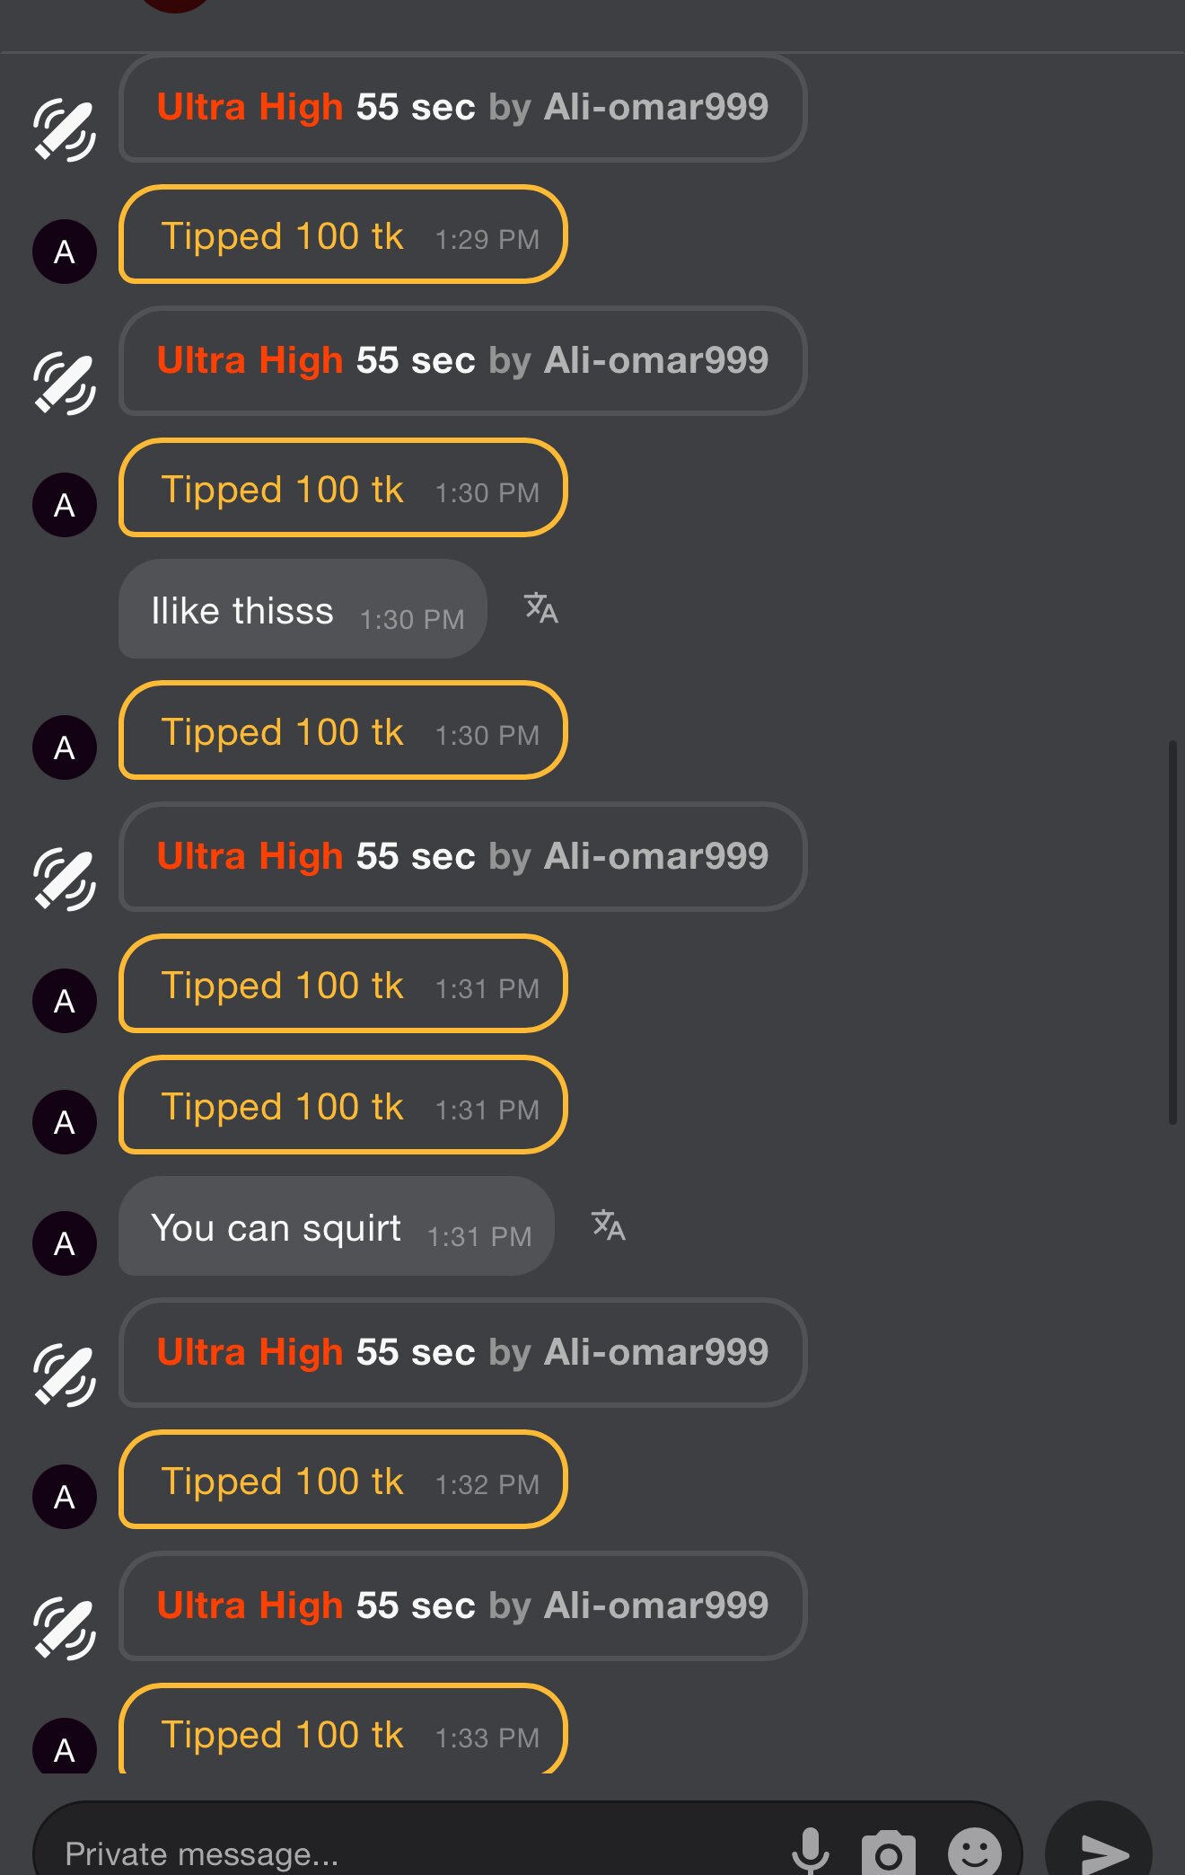Click the chat scrollbar thumb
This screenshot has height=1875, width=1185.
point(1172,931)
